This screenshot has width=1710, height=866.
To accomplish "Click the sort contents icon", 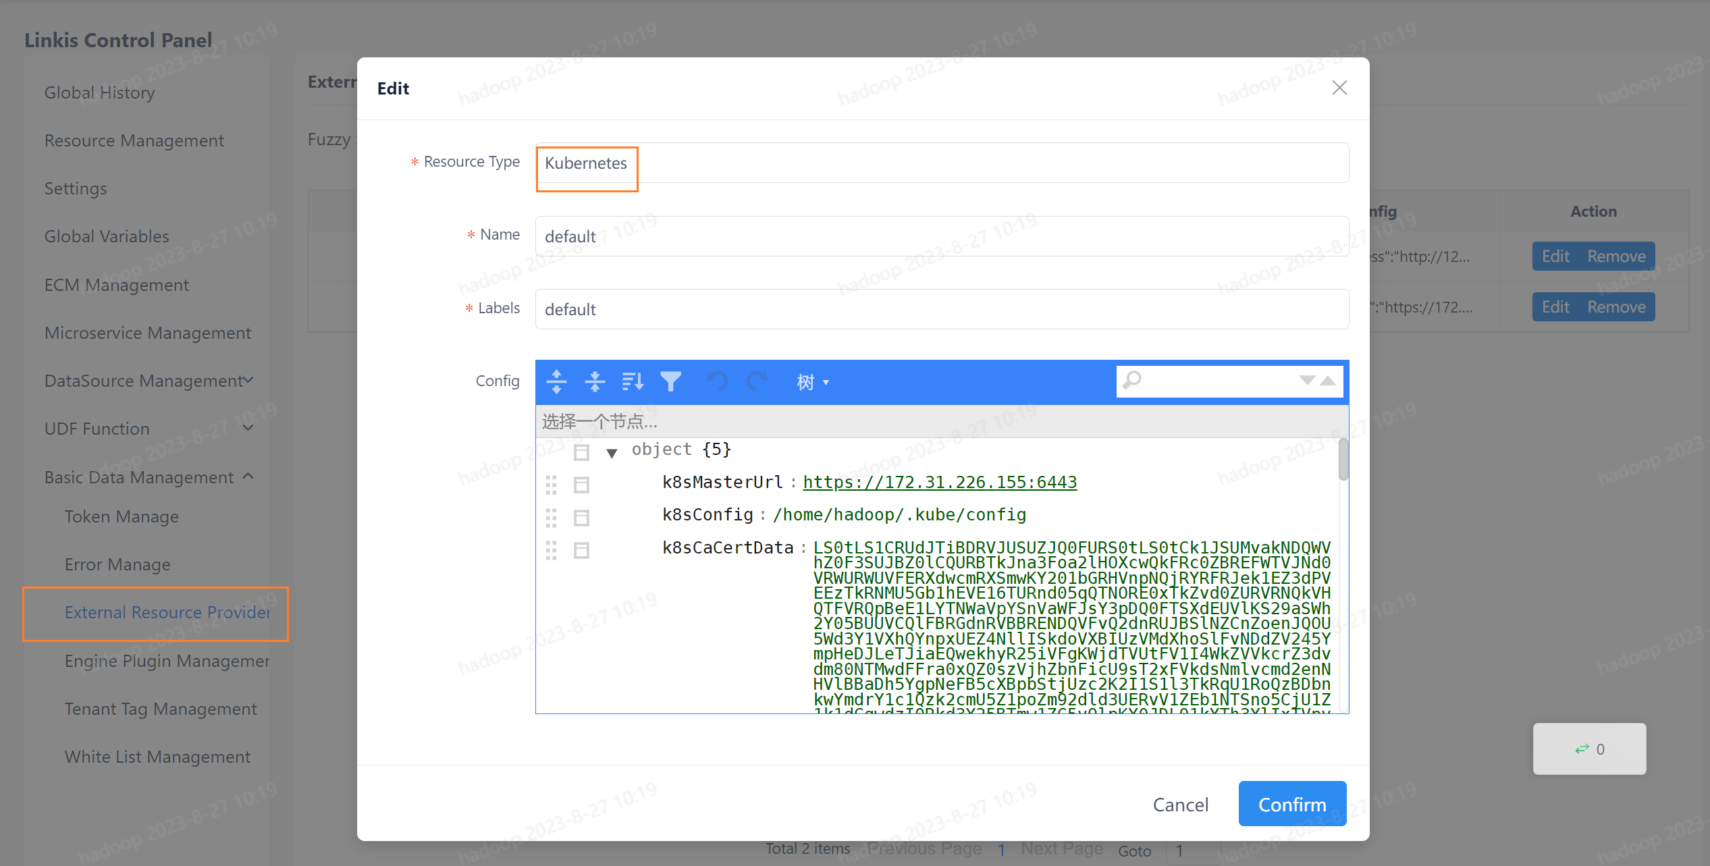I will pos(633,381).
